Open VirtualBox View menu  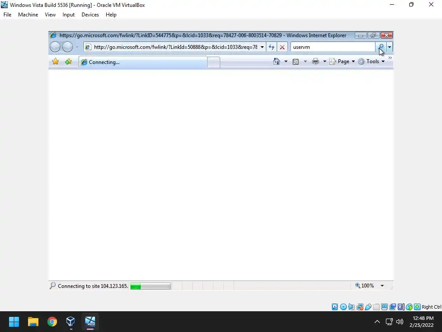[50, 15]
